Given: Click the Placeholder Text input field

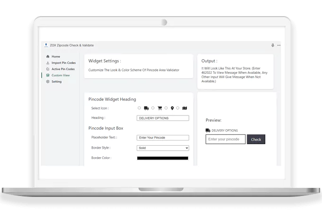Looking at the screenshot, I should point(163,138).
